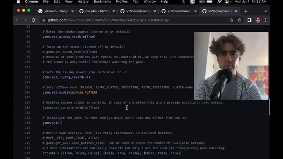This screenshot has width=283, height=159.
Task: Click the page vertical scrollbar
Action: tap(269, 107)
